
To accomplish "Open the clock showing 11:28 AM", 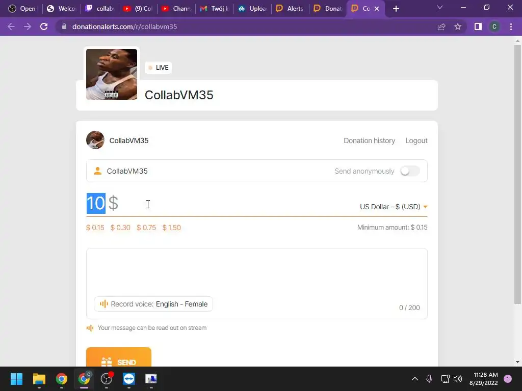I will click(x=483, y=379).
